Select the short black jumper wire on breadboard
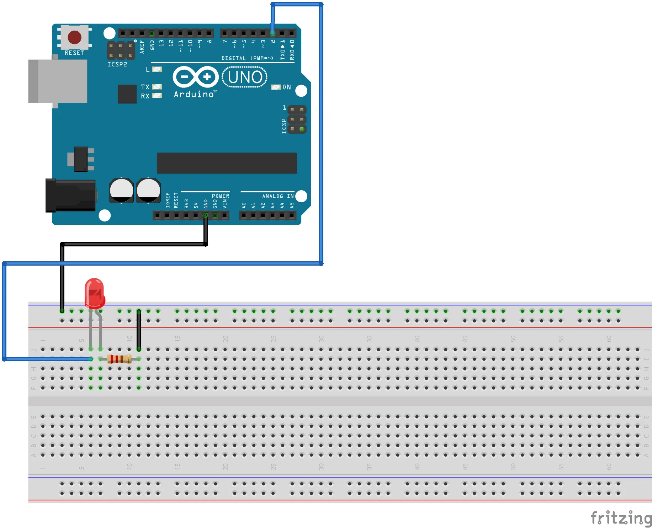The height and width of the screenshot is (528, 652). pos(139,330)
